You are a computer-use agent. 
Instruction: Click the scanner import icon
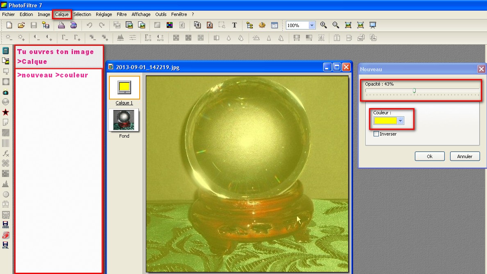tap(74, 25)
